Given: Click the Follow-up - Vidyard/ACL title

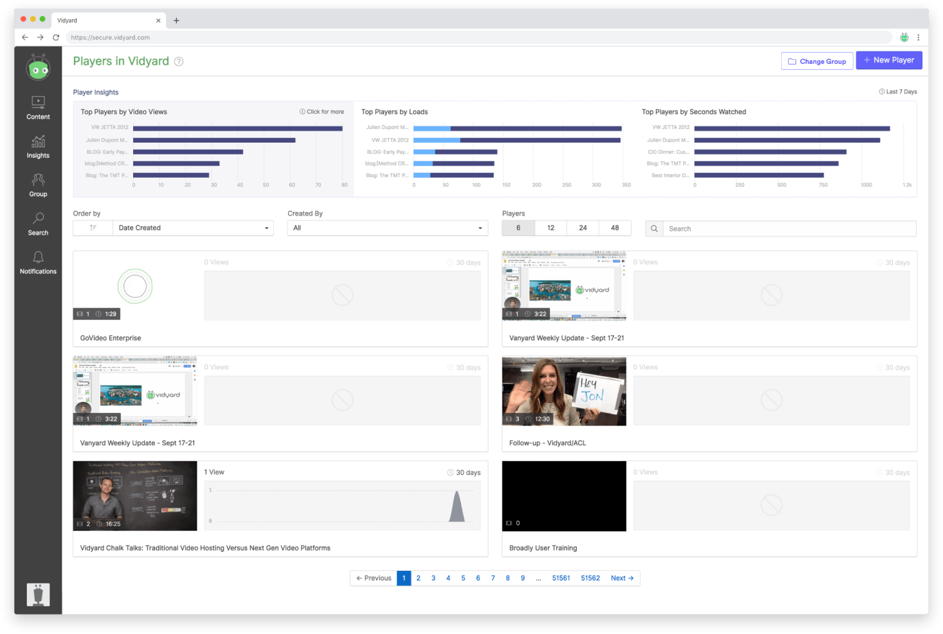Looking at the screenshot, I should tap(547, 443).
